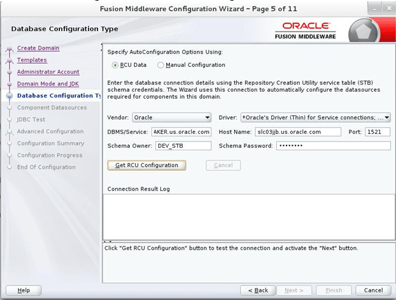Open the Driver dropdown list
This screenshot has width=396, height=300.
pyautogui.click(x=316, y=118)
